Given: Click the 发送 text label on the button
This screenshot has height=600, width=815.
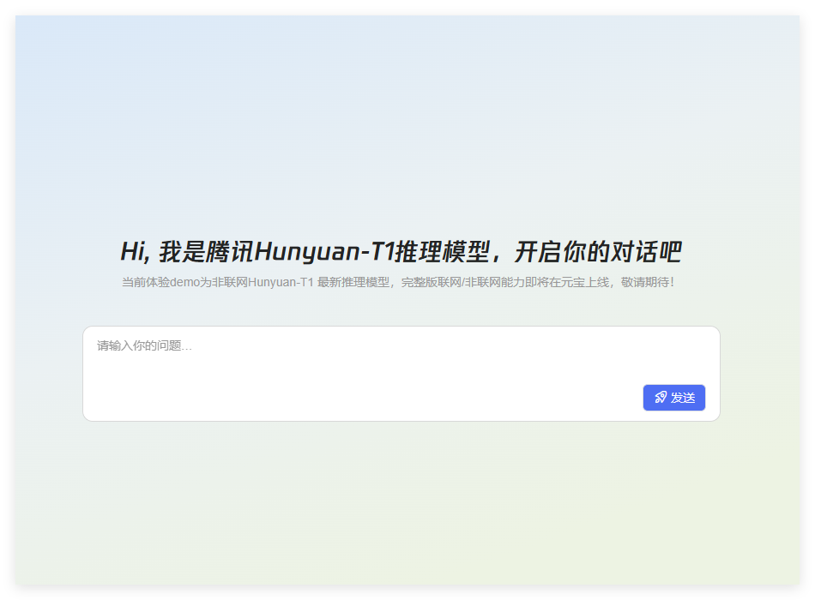Looking at the screenshot, I should tap(683, 398).
